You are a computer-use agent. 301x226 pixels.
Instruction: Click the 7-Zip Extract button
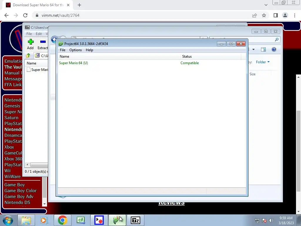[x=43, y=44]
